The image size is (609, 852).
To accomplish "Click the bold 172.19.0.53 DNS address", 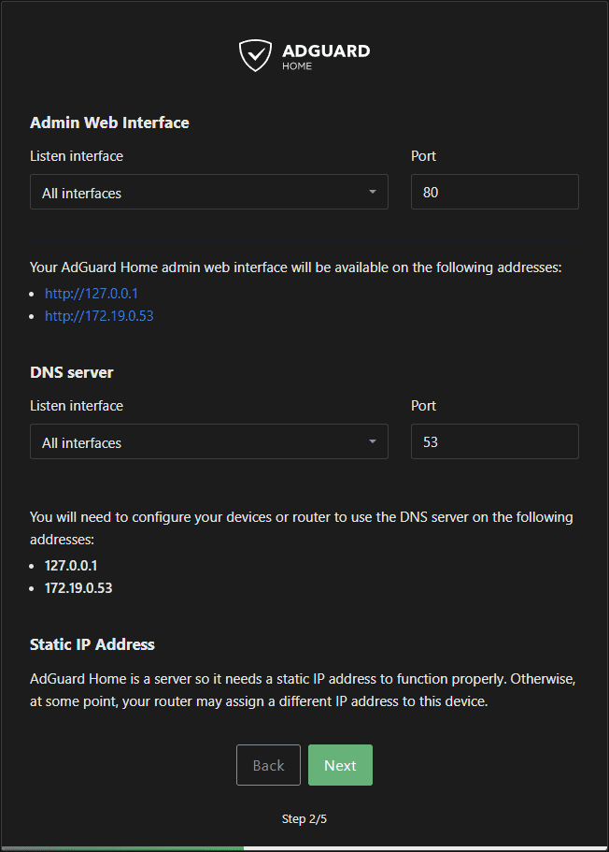I will tap(78, 589).
